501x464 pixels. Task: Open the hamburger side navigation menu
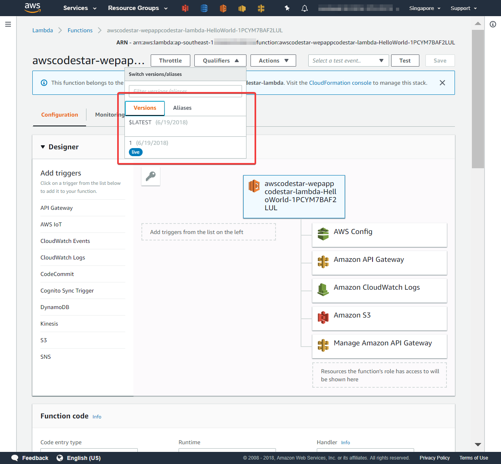pos(8,24)
